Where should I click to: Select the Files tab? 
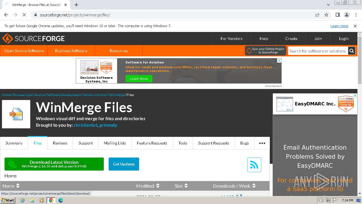click(38, 143)
